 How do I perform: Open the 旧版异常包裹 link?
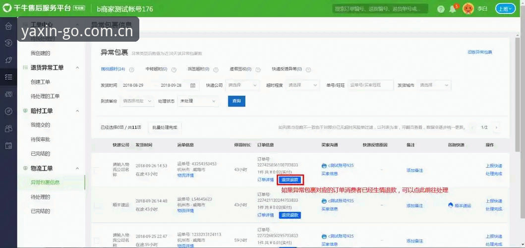(x=480, y=52)
